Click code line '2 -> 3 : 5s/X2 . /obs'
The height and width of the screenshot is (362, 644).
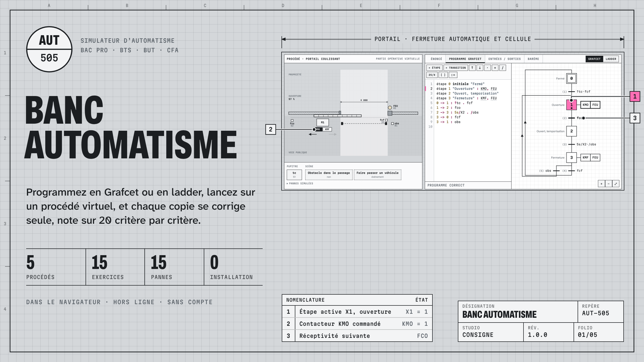click(457, 112)
